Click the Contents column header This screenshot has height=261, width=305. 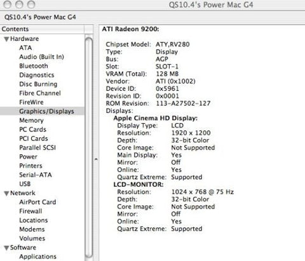click(x=43, y=29)
